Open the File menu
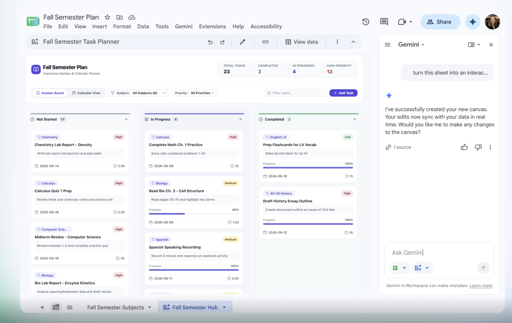 48,27
